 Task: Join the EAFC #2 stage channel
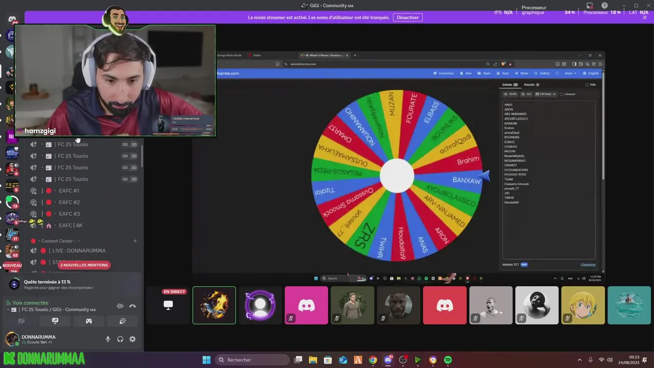click(69, 202)
